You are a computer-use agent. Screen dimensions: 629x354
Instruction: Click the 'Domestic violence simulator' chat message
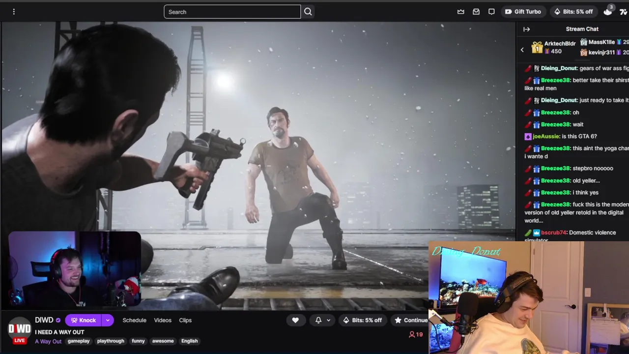point(570,236)
